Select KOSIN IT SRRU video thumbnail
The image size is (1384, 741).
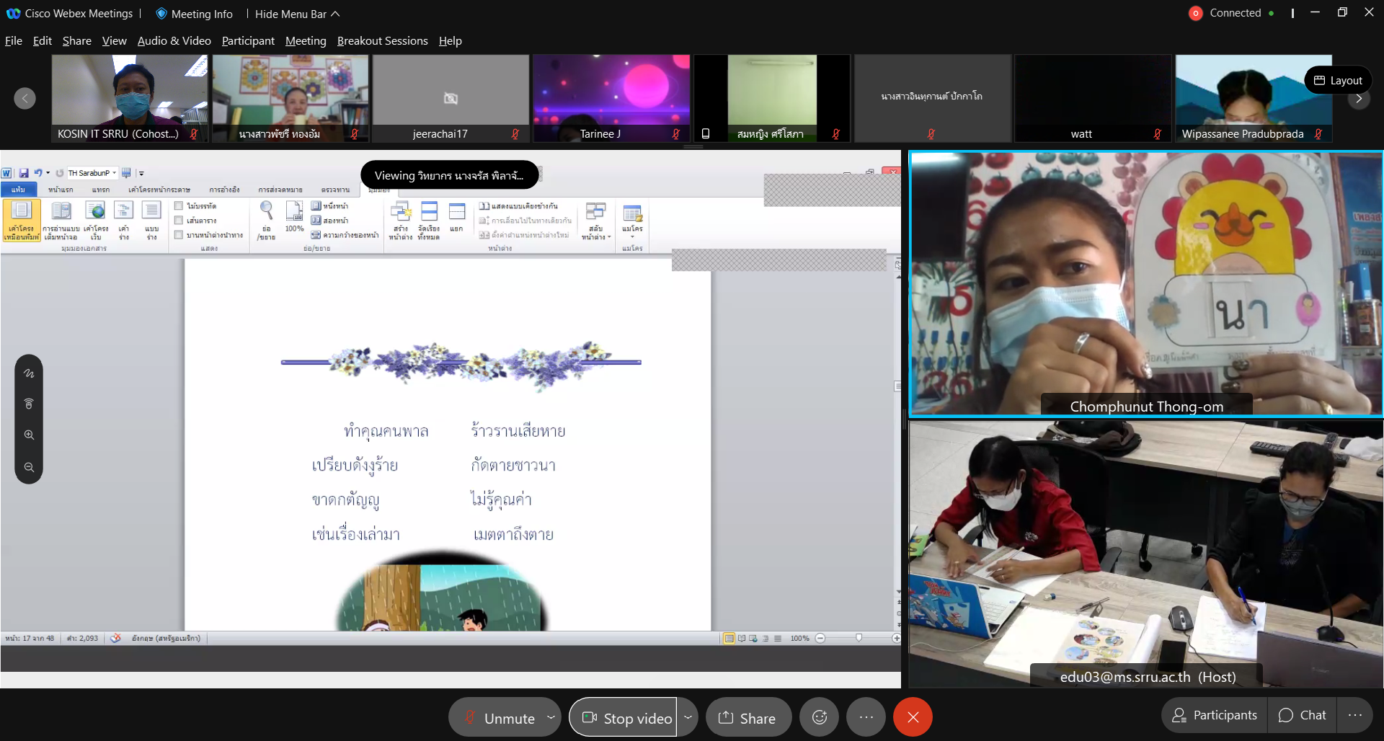130,98
